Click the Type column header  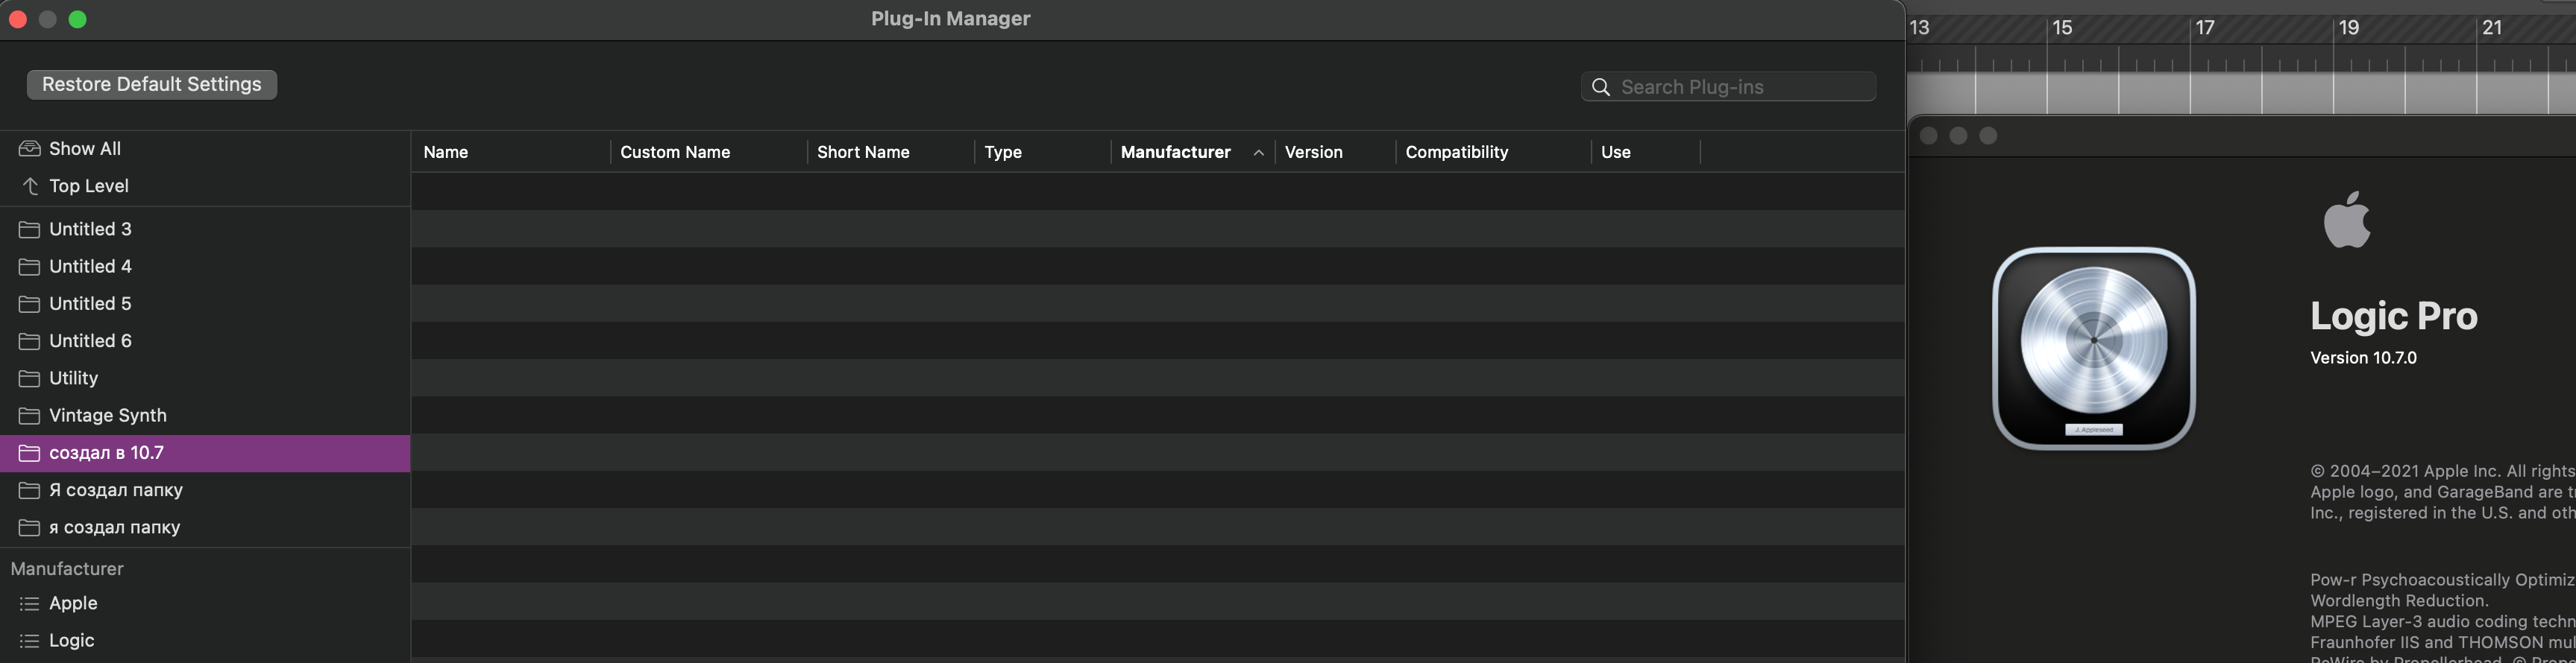click(1002, 152)
